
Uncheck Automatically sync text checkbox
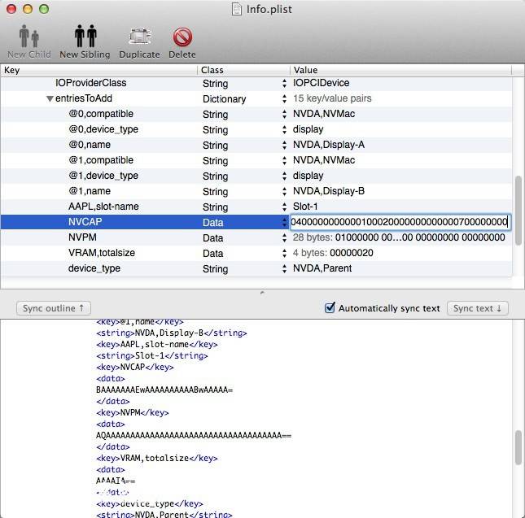click(x=330, y=308)
